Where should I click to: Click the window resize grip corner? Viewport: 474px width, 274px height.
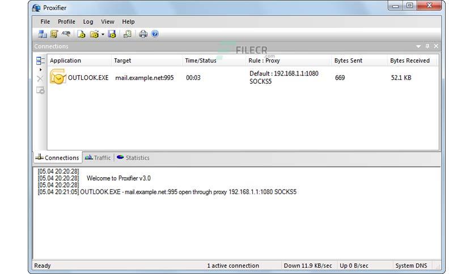click(438, 266)
